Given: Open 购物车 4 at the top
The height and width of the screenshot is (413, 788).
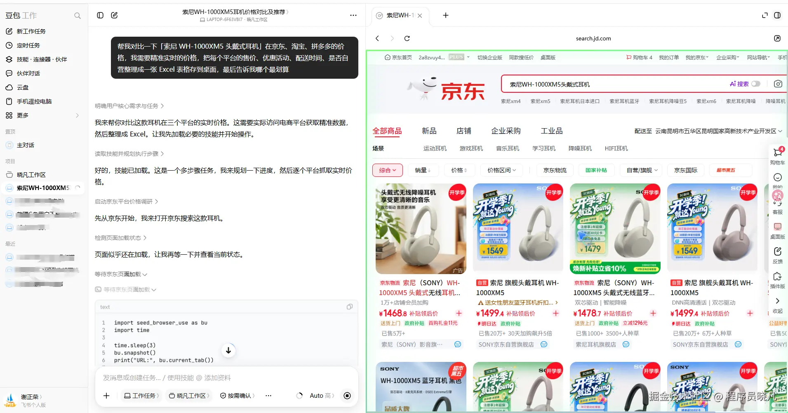Looking at the screenshot, I should click(x=639, y=57).
